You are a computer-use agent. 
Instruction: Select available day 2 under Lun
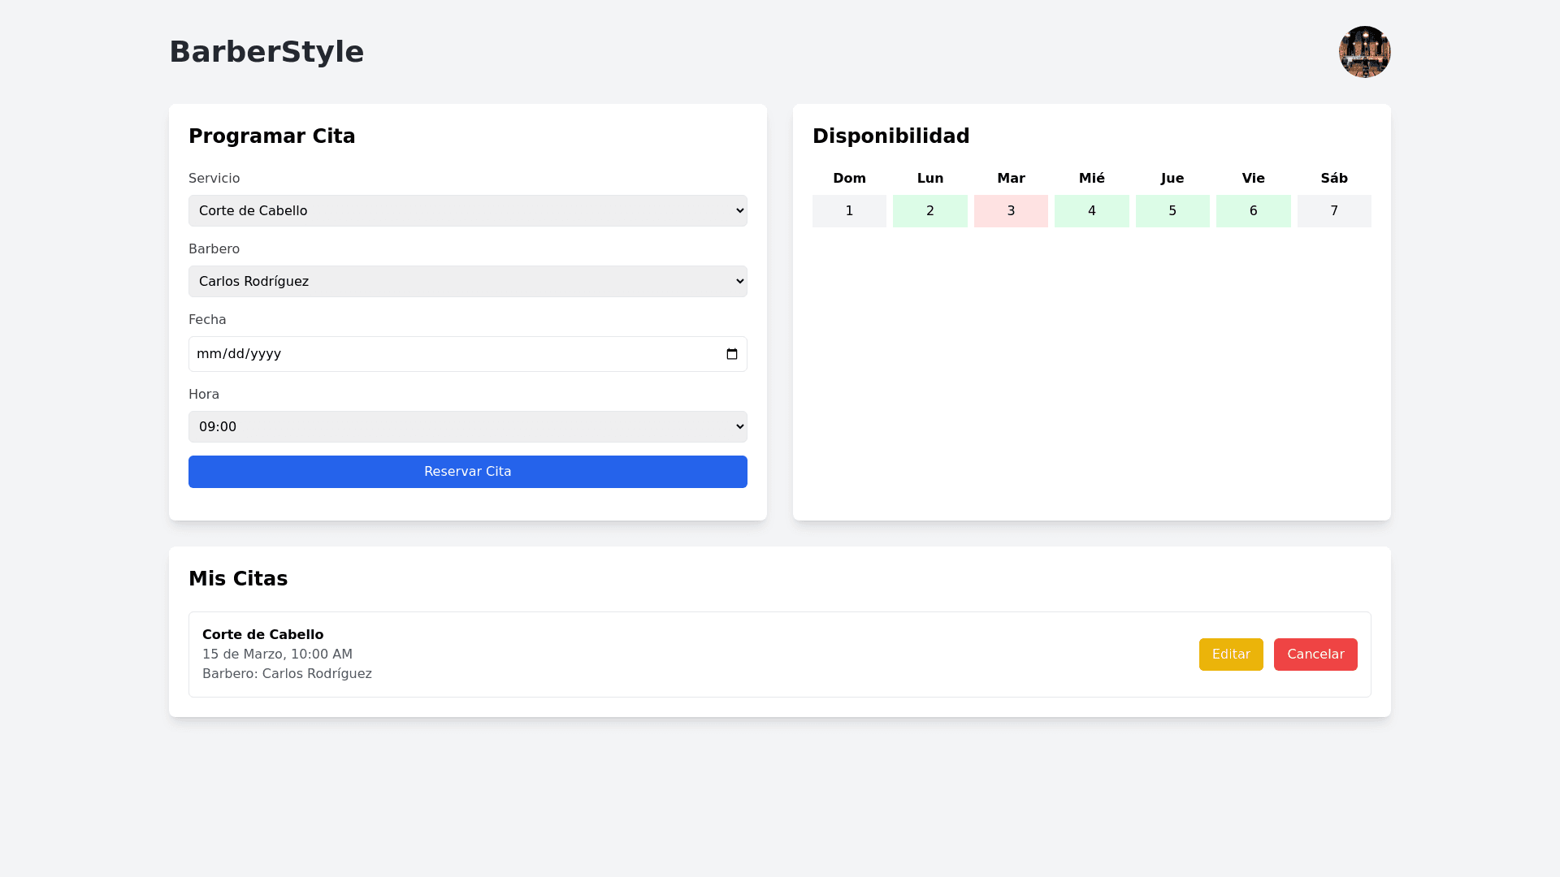point(929,211)
